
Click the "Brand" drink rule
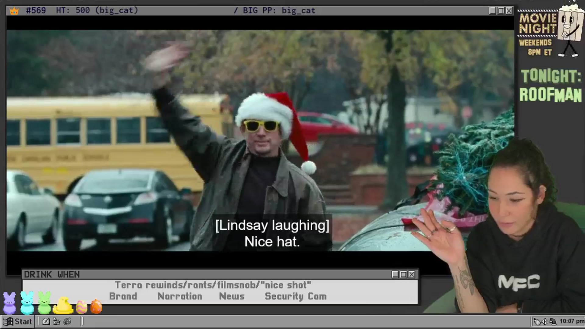123,296
